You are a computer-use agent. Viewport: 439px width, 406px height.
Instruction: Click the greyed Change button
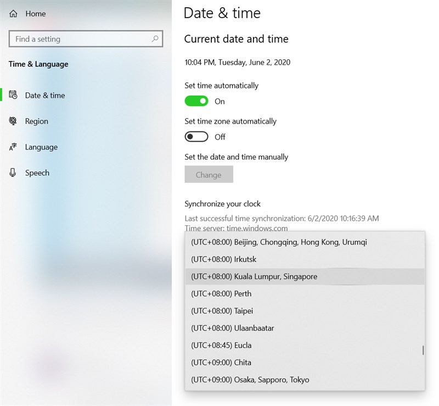[x=209, y=174]
